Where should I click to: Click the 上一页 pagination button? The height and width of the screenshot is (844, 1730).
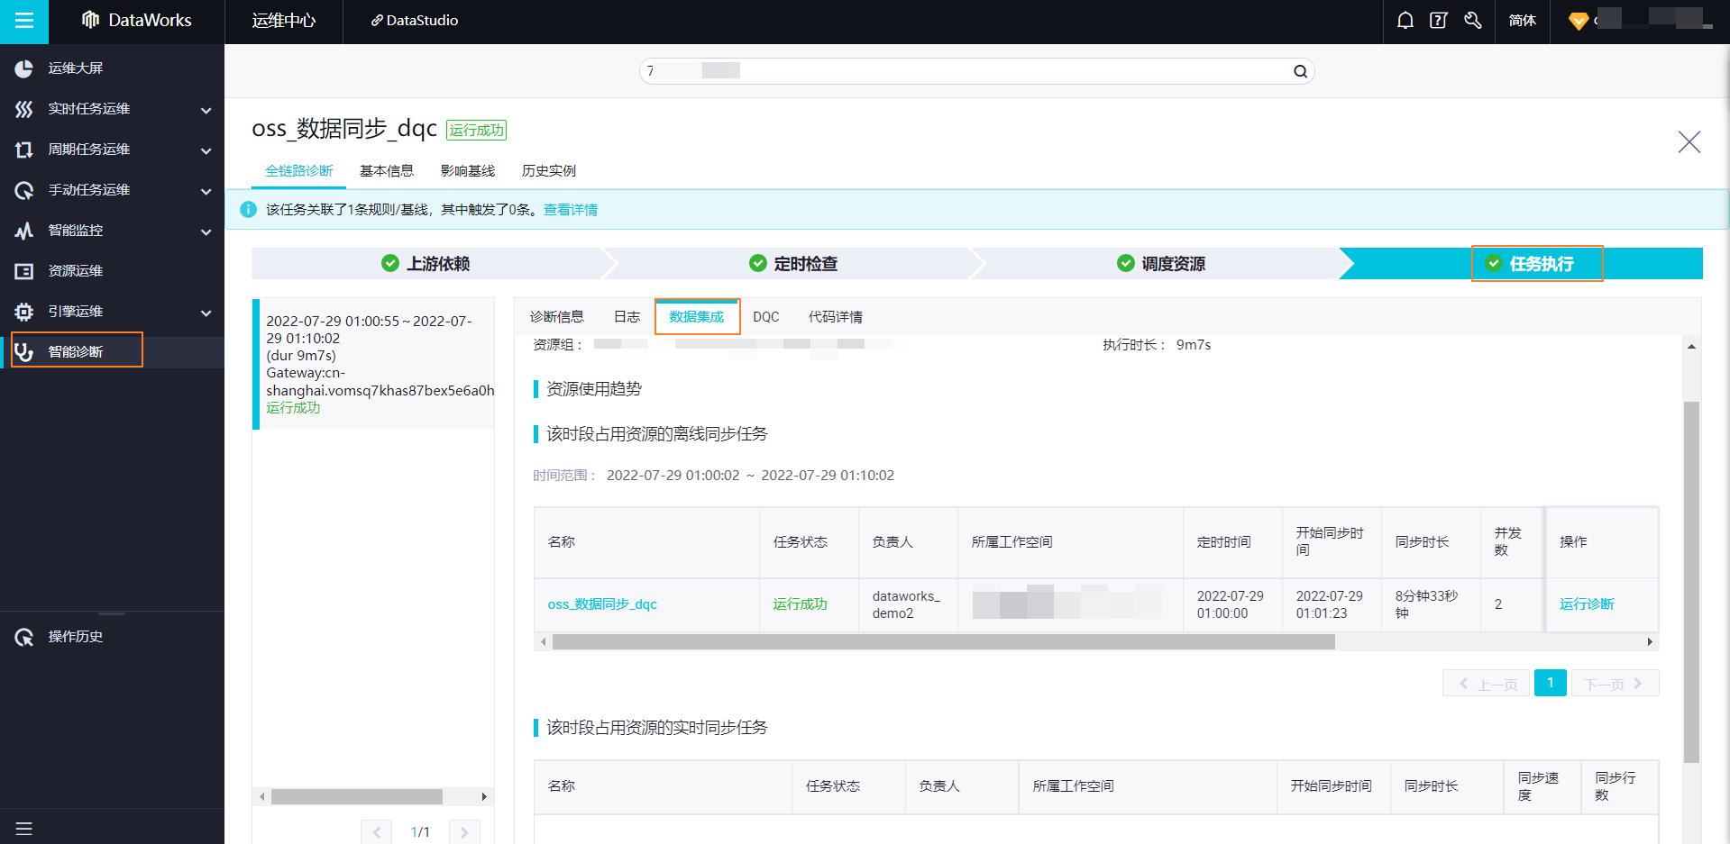tap(1487, 684)
